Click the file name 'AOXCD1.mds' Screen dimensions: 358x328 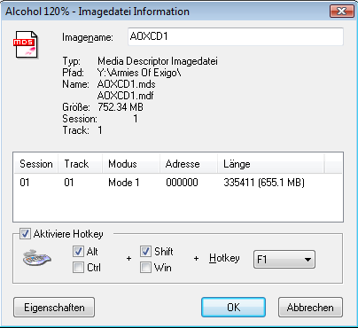coord(127,84)
